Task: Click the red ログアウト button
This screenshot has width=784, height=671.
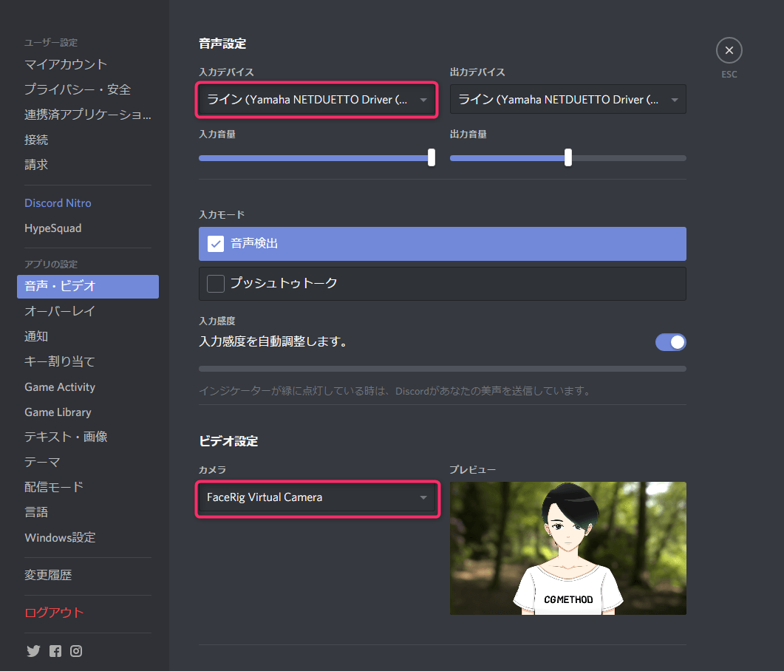Action: pos(54,613)
